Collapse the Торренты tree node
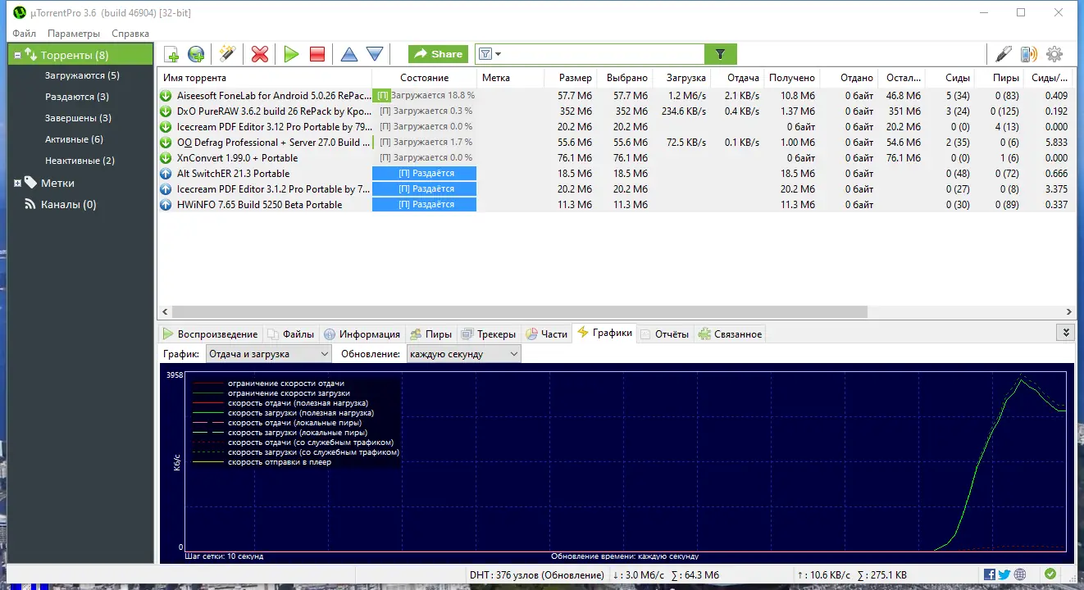Image resolution: width=1084 pixels, height=590 pixels. pos(16,55)
